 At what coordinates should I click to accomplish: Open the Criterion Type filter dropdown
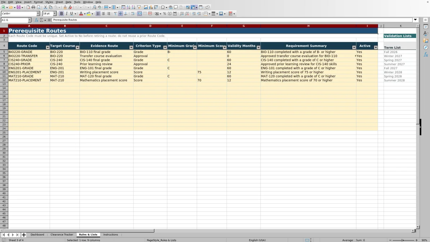coord(165,47)
